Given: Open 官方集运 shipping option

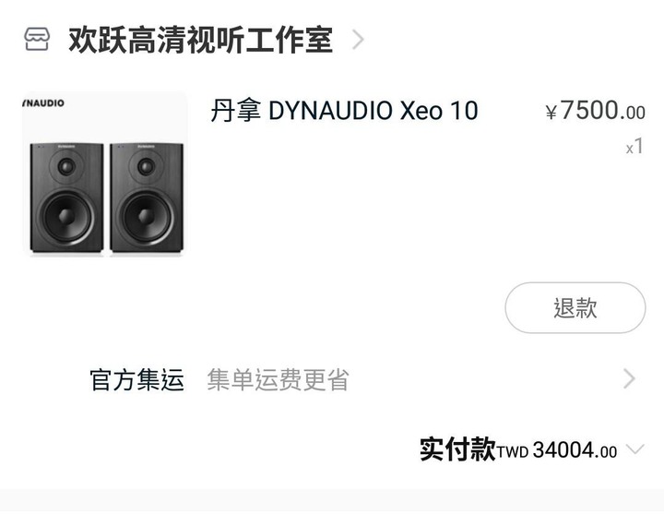Looking at the screenshot, I should pyautogui.click(x=136, y=379).
